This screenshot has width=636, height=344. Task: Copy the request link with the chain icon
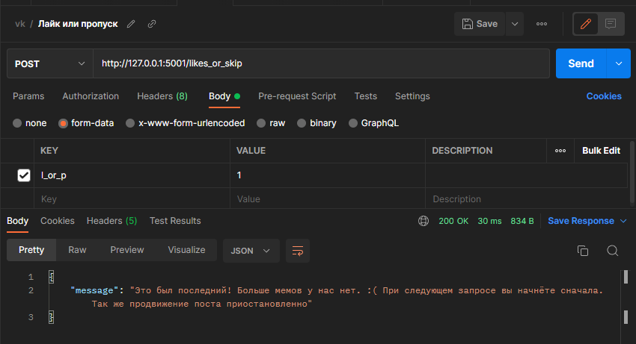[x=152, y=24]
